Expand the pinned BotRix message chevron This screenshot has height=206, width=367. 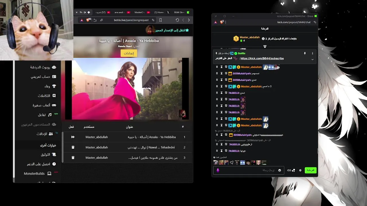(x=313, y=60)
